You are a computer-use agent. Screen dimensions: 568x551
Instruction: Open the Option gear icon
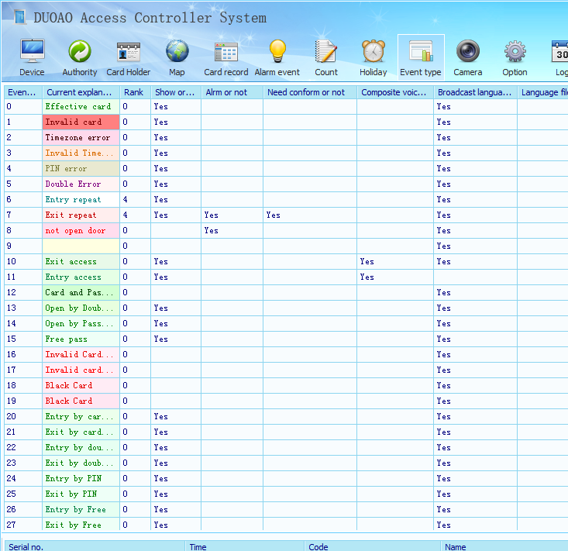(x=515, y=58)
